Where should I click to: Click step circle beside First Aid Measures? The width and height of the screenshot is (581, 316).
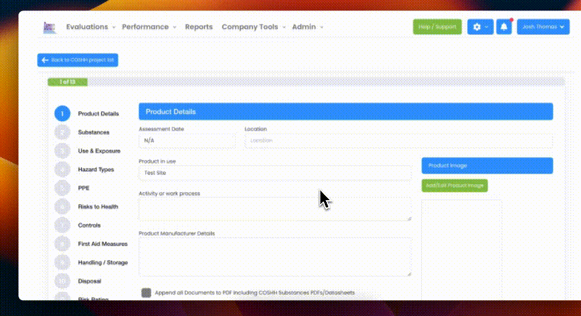pos(62,244)
